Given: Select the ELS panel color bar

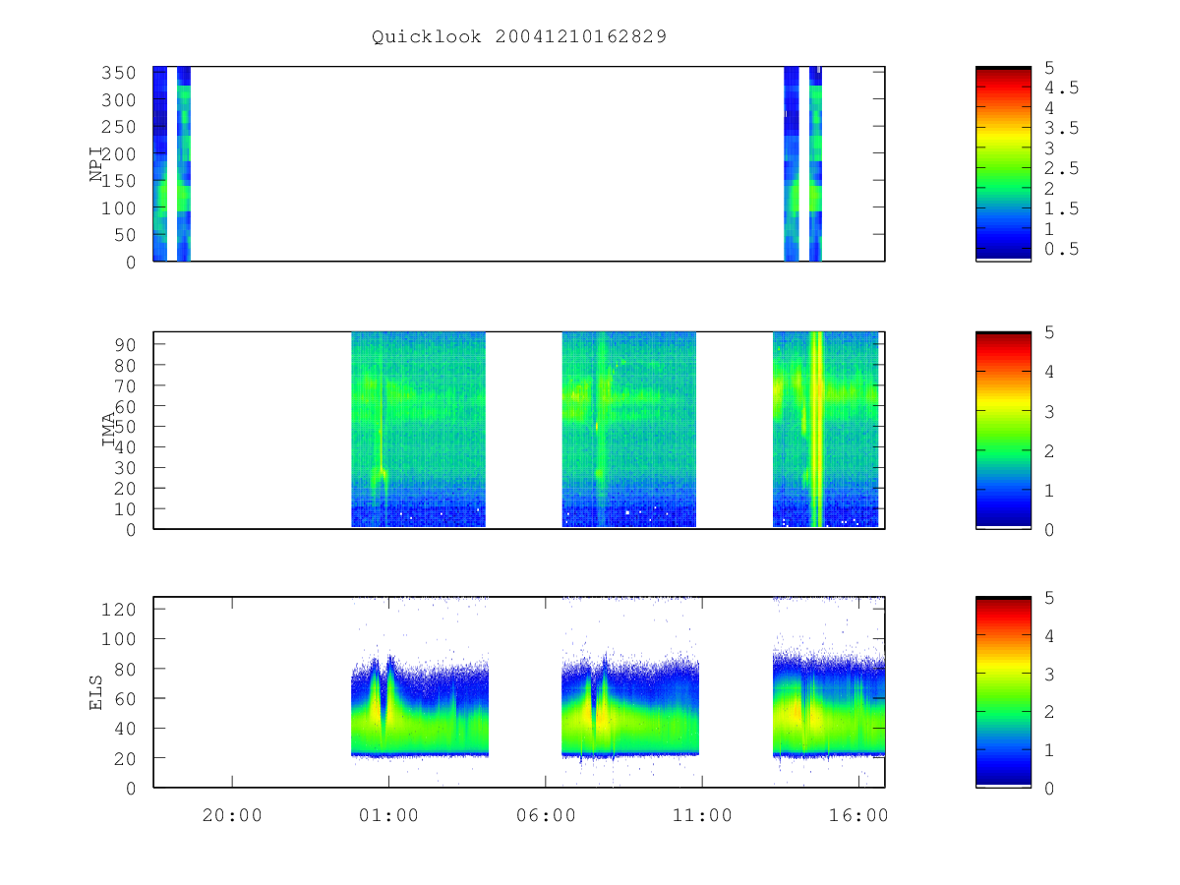Looking at the screenshot, I should [1003, 691].
